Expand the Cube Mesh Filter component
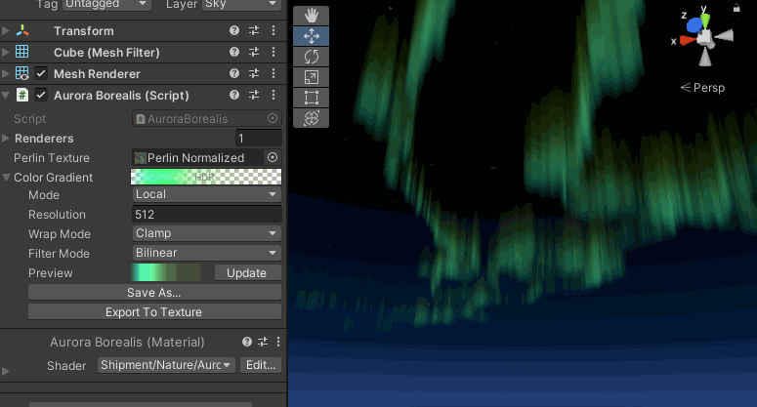 click(x=6, y=52)
